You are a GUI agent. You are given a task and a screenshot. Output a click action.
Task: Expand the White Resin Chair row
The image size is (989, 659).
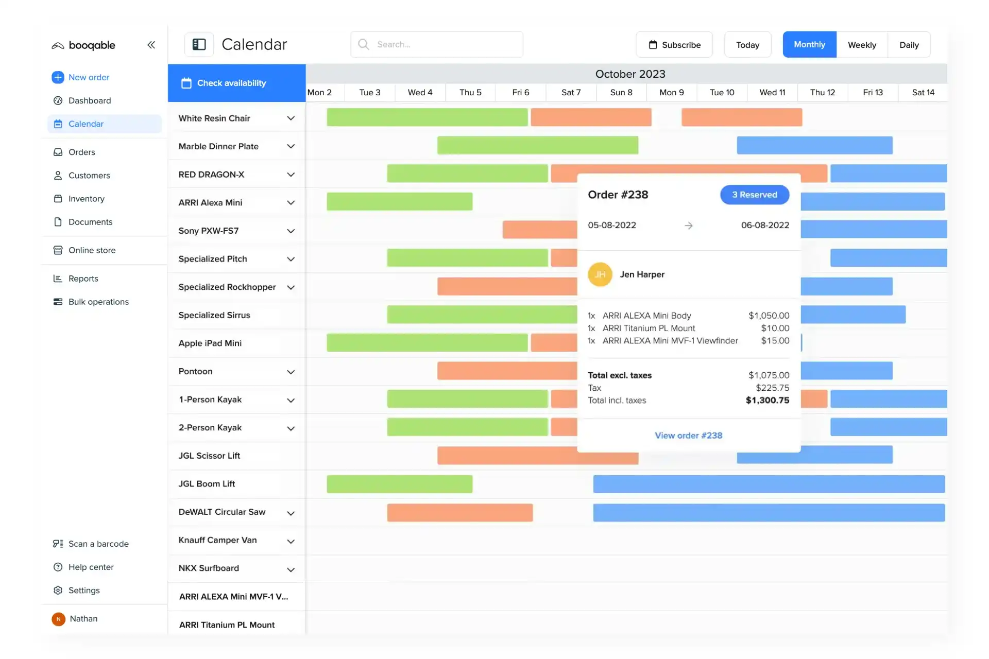pos(291,118)
